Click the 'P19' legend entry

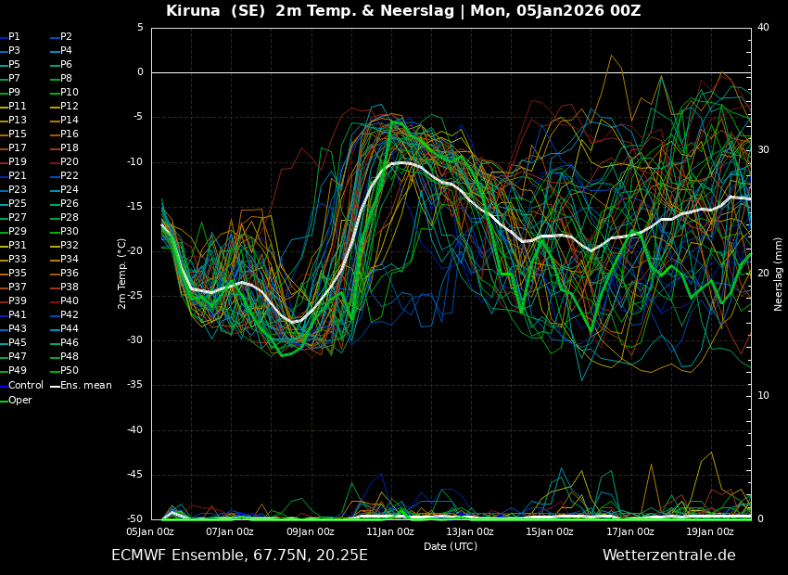click(13, 162)
